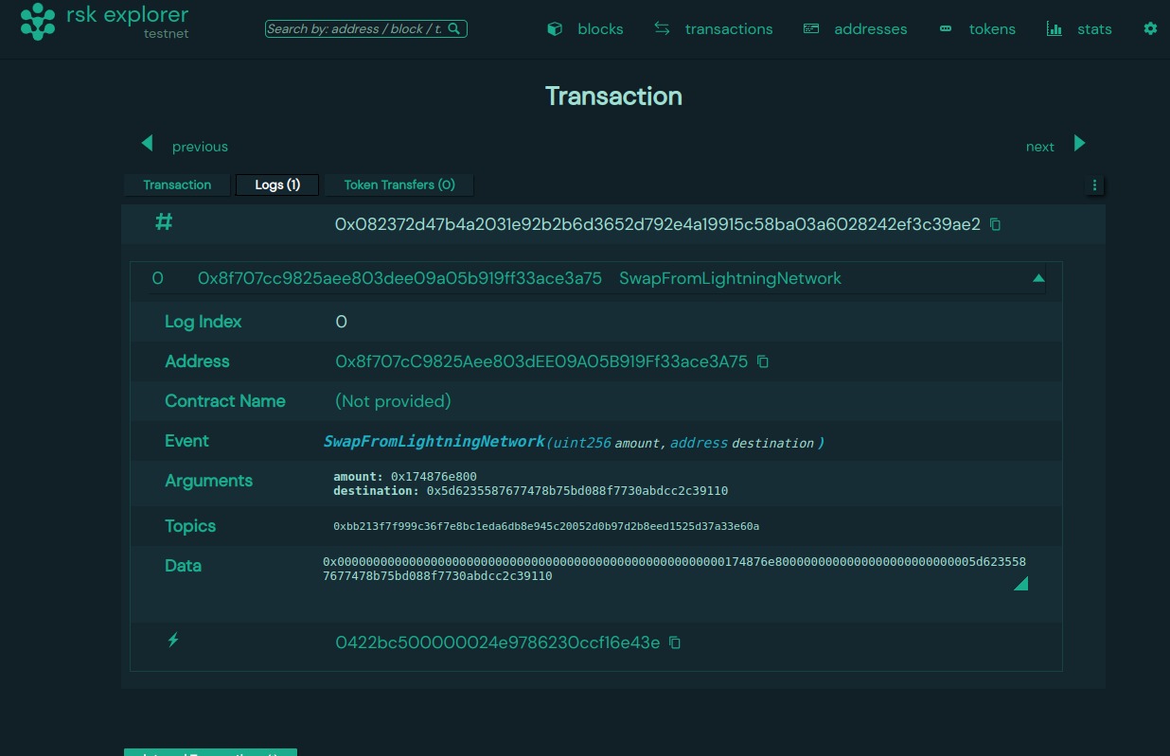Collapse the SwapFromLightningNetwork log entry
The image size is (1170, 756).
[1038, 278]
